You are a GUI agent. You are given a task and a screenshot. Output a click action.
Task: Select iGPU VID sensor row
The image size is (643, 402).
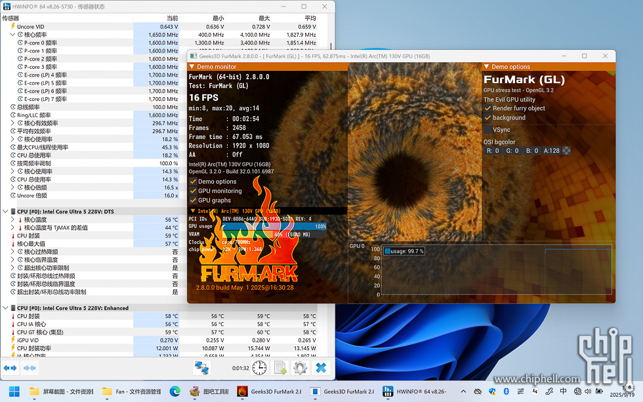[159, 340]
